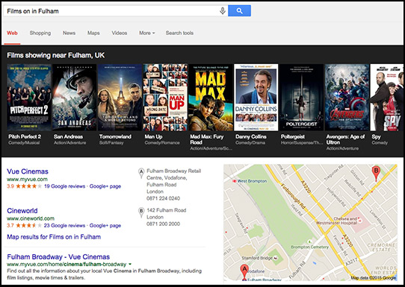Open the Vue Cinemas link
This screenshot has width=405, height=287.
(28, 171)
